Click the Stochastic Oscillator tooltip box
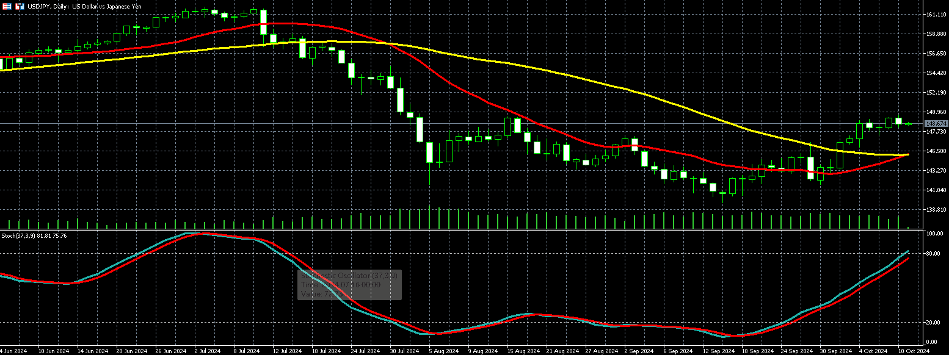 [350, 285]
